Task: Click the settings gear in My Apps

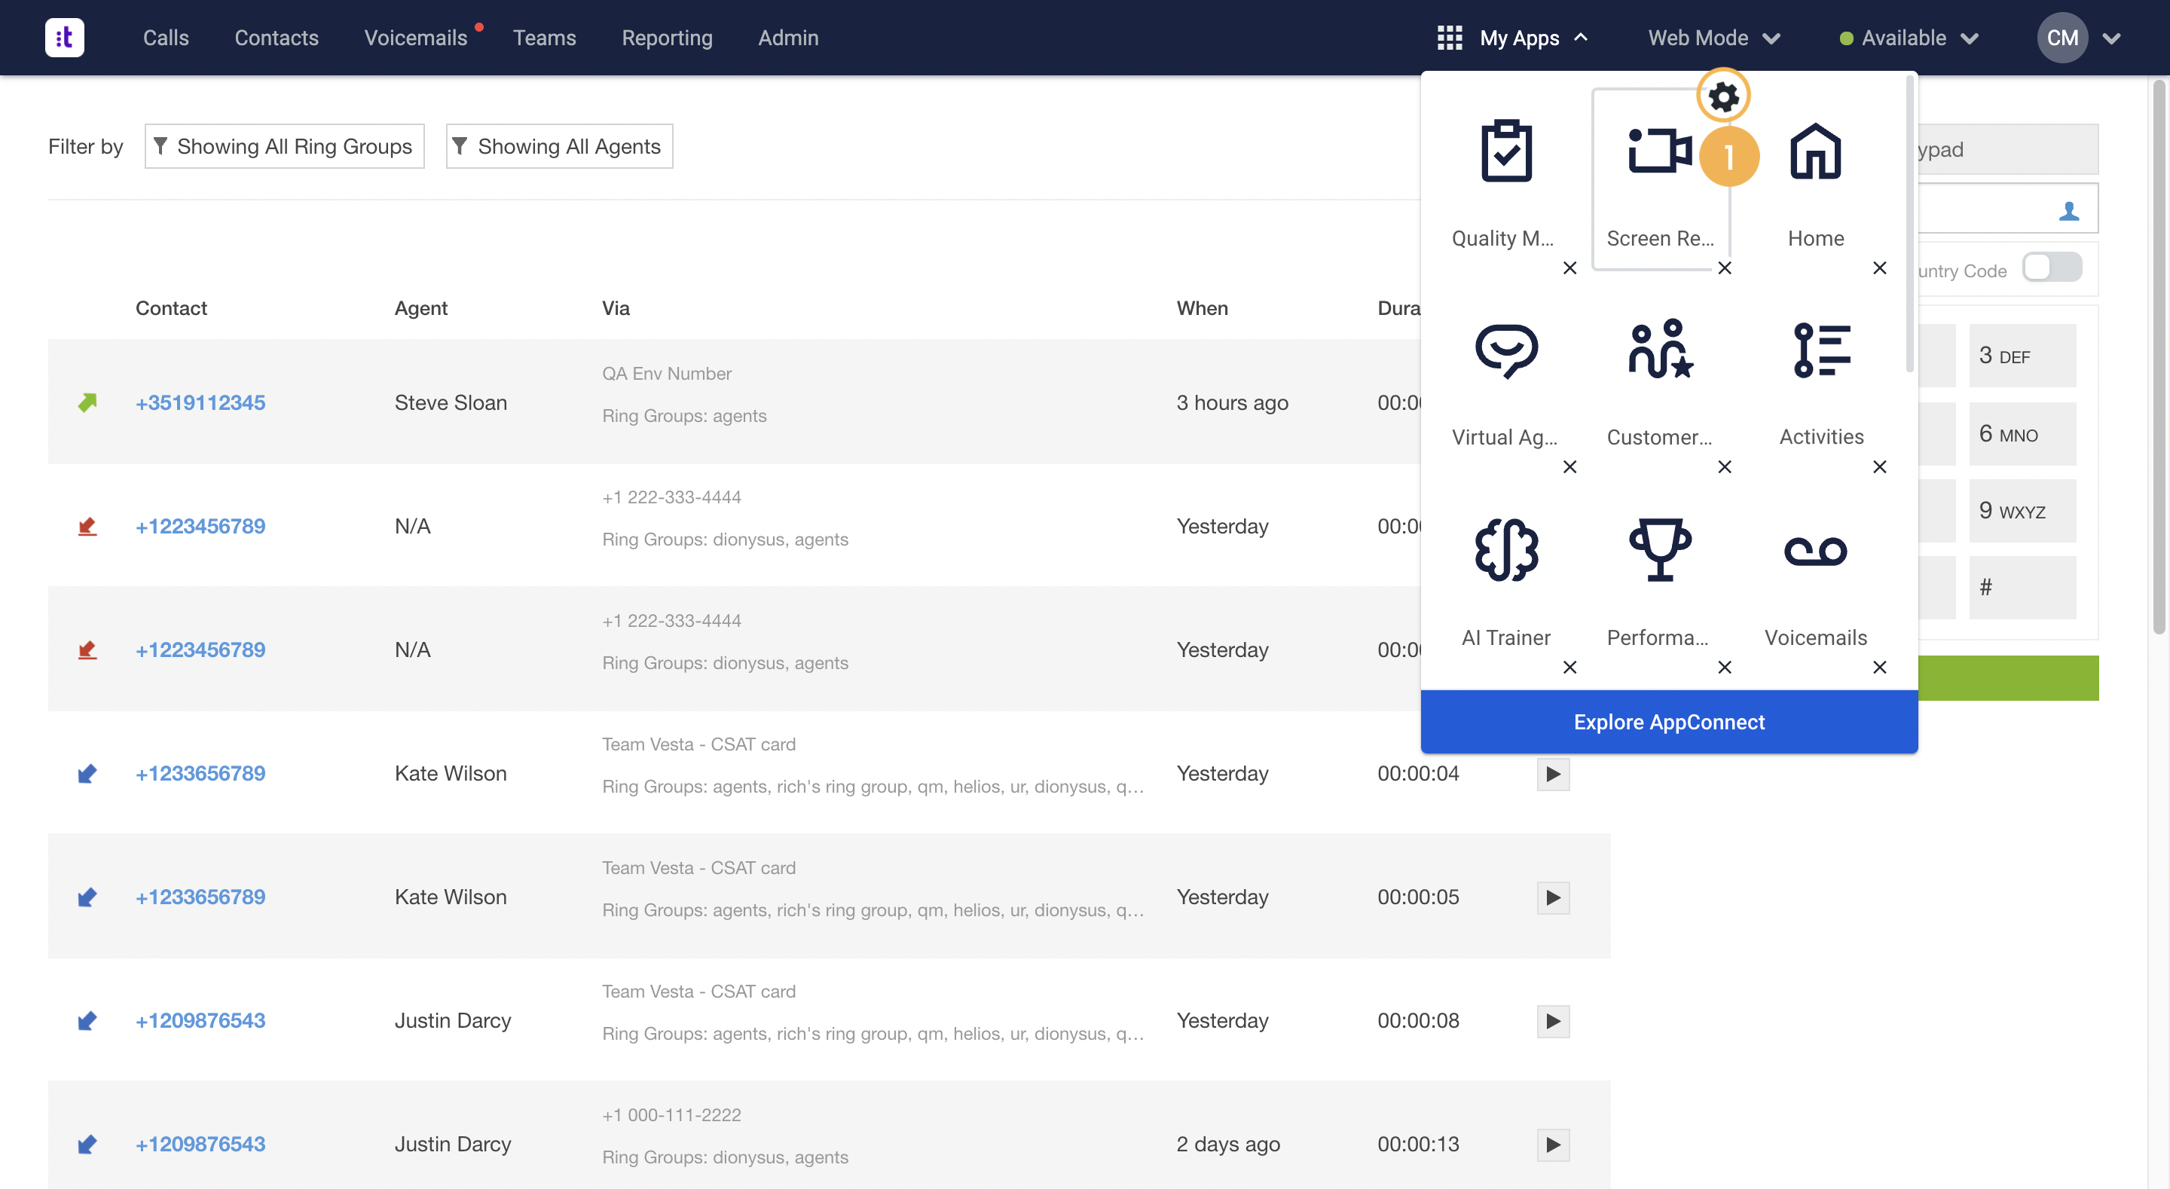Action: [x=1722, y=96]
